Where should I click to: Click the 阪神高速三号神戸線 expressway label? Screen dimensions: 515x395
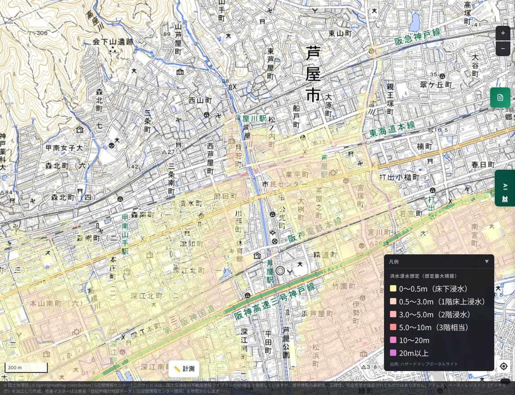(275, 301)
